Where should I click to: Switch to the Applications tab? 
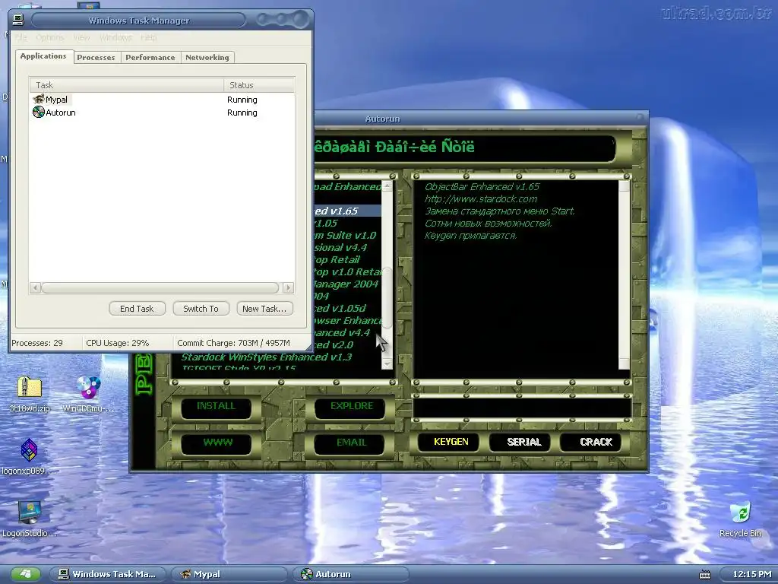point(43,56)
